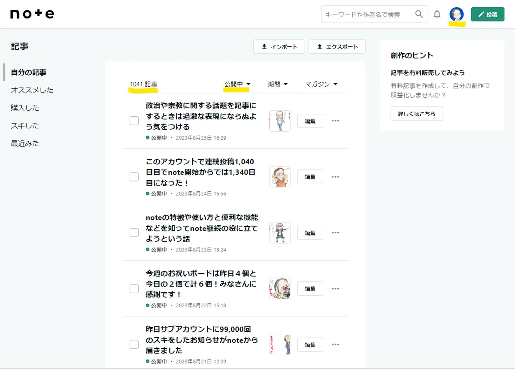Viewport: 515px width, 369px height.
Task: Expand the 期間 period filter dropdown
Action: click(x=278, y=84)
